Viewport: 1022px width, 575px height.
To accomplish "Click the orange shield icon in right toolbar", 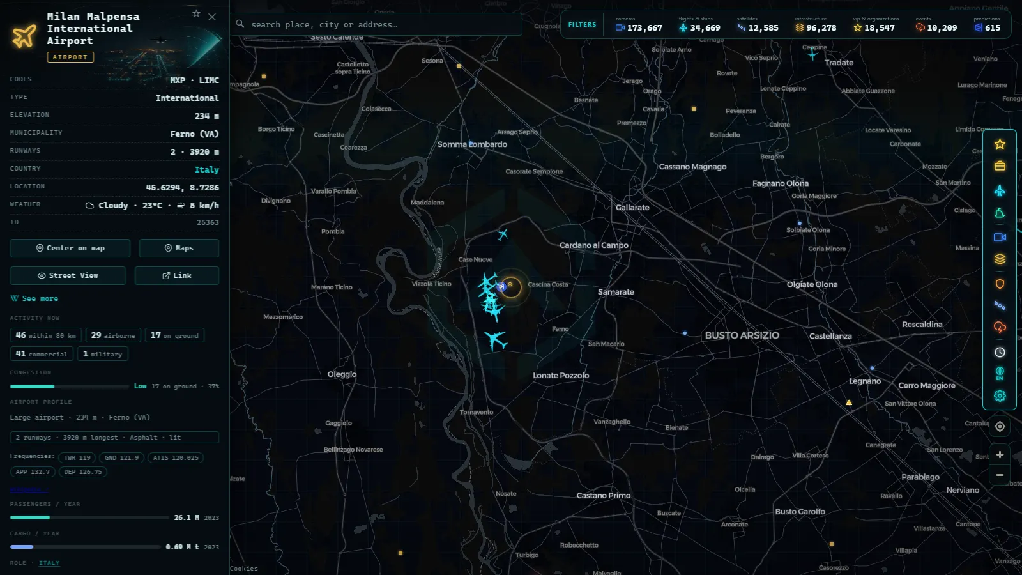I will click(1000, 284).
